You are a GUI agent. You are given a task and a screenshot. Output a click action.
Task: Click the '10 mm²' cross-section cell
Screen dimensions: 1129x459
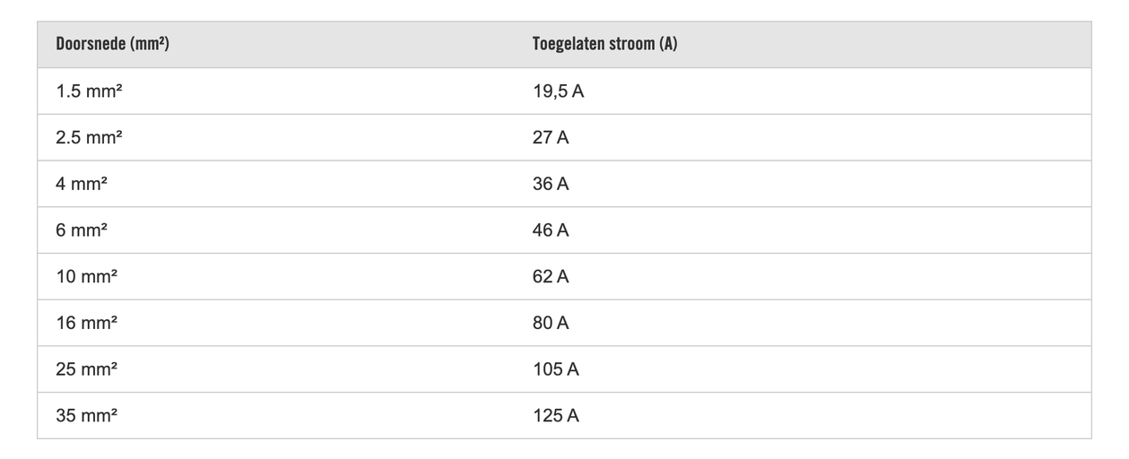click(86, 277)
